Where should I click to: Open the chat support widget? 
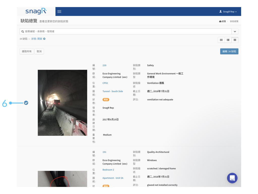click(232, 178)
